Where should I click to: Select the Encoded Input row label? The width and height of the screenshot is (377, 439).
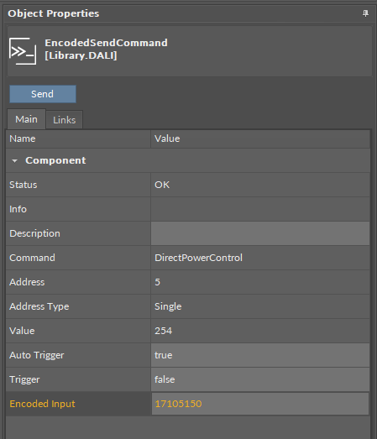point(42,404)
